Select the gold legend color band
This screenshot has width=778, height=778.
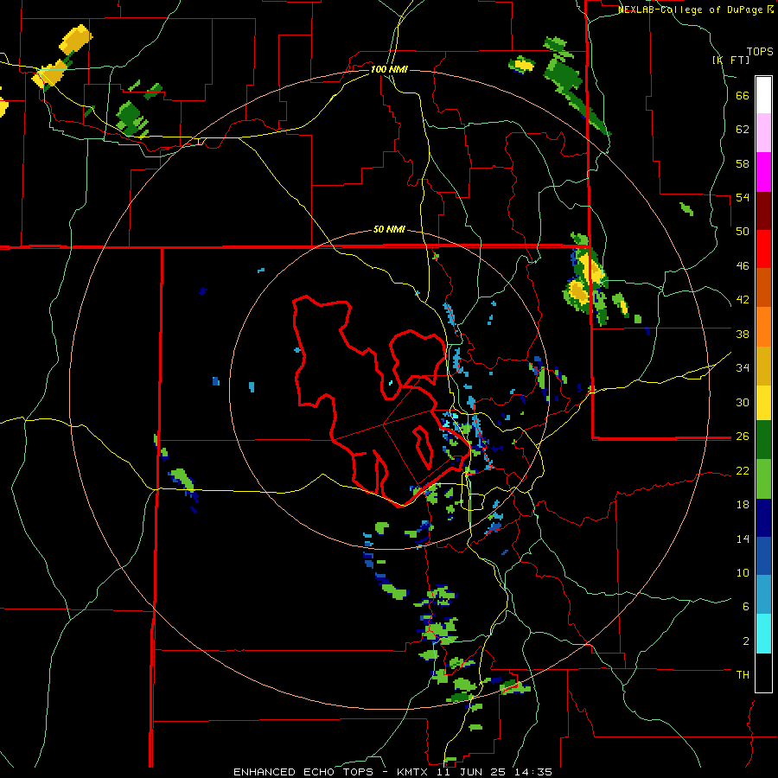(x=763, y=366)
